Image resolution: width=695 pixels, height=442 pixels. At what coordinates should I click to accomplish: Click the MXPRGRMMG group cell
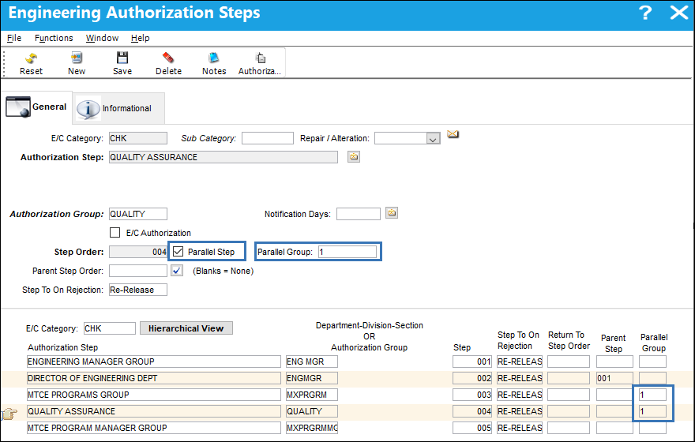(312, 428)
